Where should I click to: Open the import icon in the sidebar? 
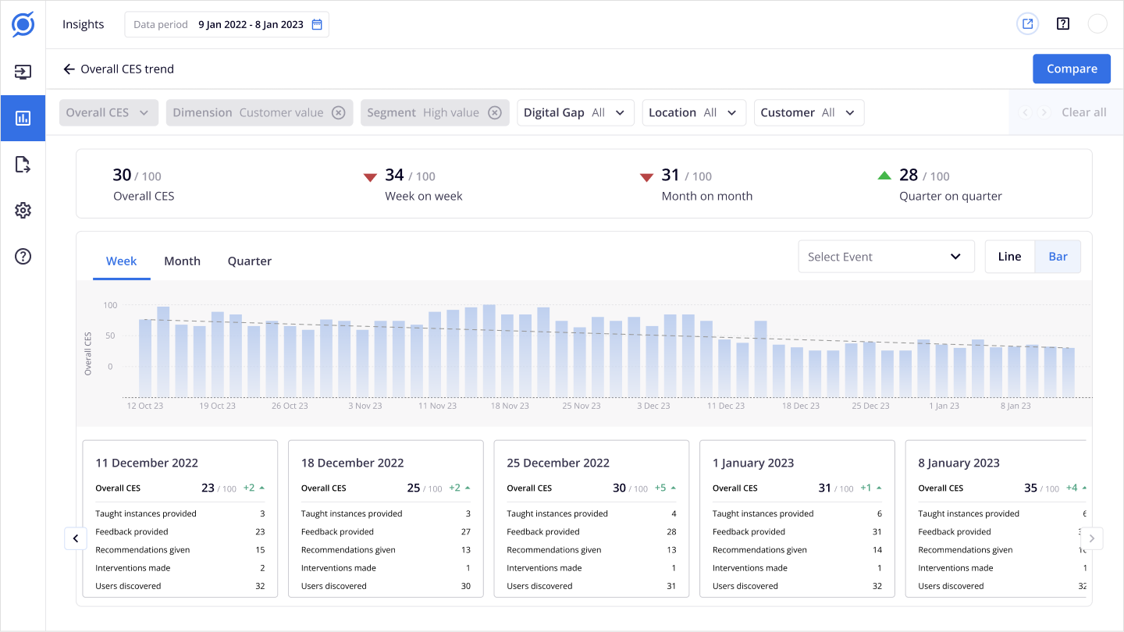(23, 73)
